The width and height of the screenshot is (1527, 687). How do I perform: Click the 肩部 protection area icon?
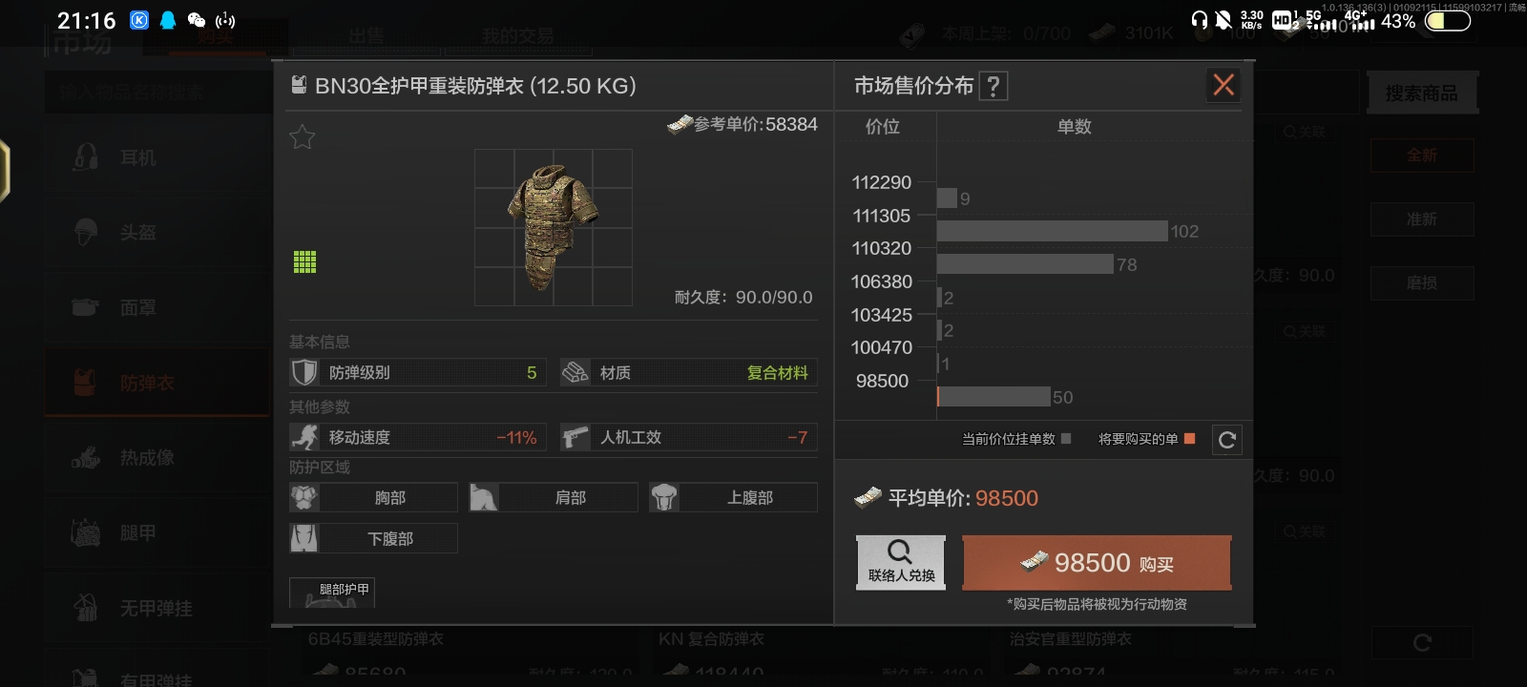(484, 497)
